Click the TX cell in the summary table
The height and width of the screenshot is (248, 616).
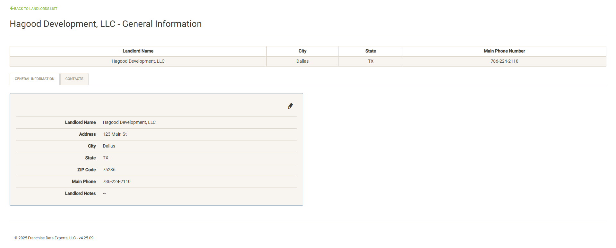[x=371, y=61]
